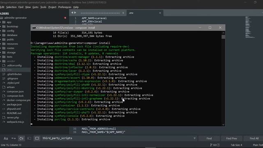
Task: Open composer.lock in sidebar
Action: point(15,96)
